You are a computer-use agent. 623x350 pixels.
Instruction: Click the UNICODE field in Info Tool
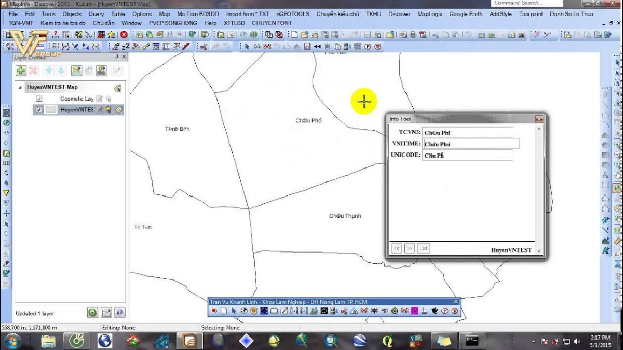[x=467, y=155]
